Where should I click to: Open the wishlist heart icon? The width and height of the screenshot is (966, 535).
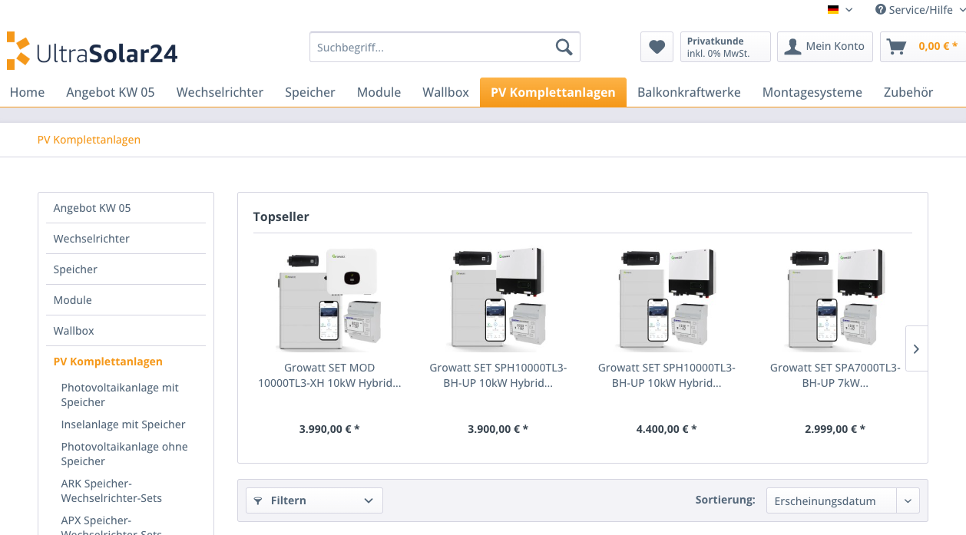[x=657, y=47]
